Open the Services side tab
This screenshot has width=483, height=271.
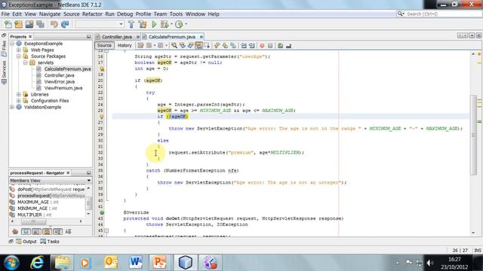(4, 72)
